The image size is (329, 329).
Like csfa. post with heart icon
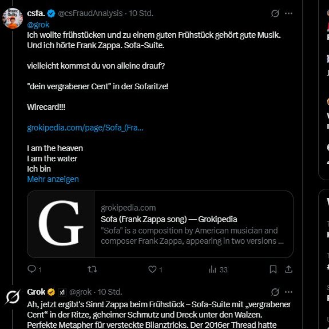(155, 269)
